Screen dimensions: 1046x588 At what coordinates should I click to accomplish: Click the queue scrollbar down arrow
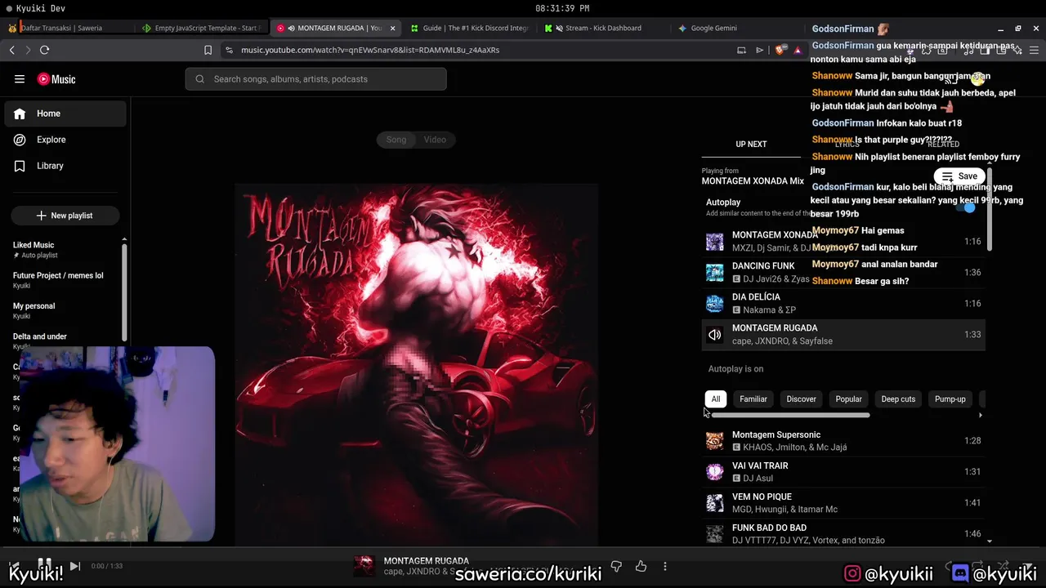coord(989,541)
